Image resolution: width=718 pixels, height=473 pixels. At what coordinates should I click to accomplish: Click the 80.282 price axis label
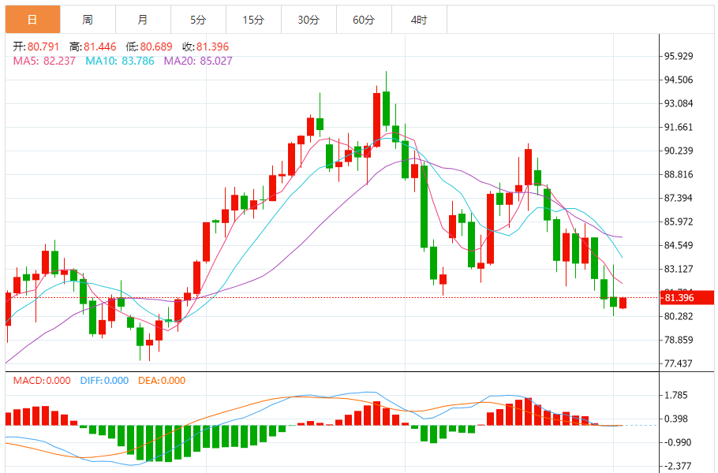[x=679, y=317]
